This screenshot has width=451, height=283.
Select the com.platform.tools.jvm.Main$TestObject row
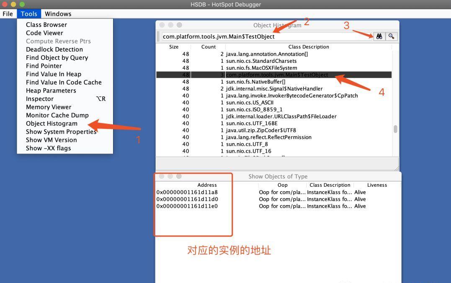pyautogui.click(x=274, y=75)
